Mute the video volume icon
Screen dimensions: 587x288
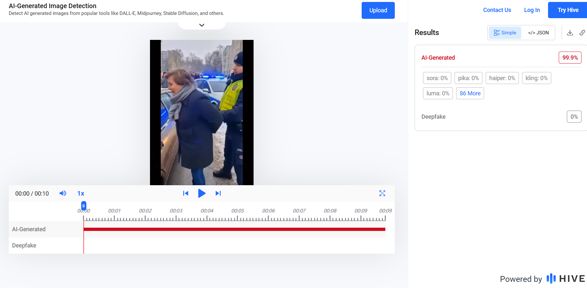pos(63,193)
